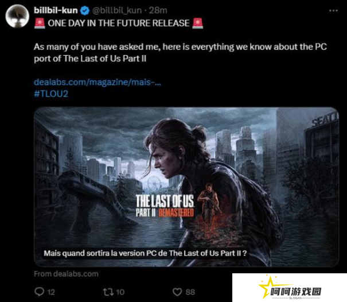Click the #TLOU2 hashtag
The image size is (347, 302).
pyautogui.click(x=51, y=94)
